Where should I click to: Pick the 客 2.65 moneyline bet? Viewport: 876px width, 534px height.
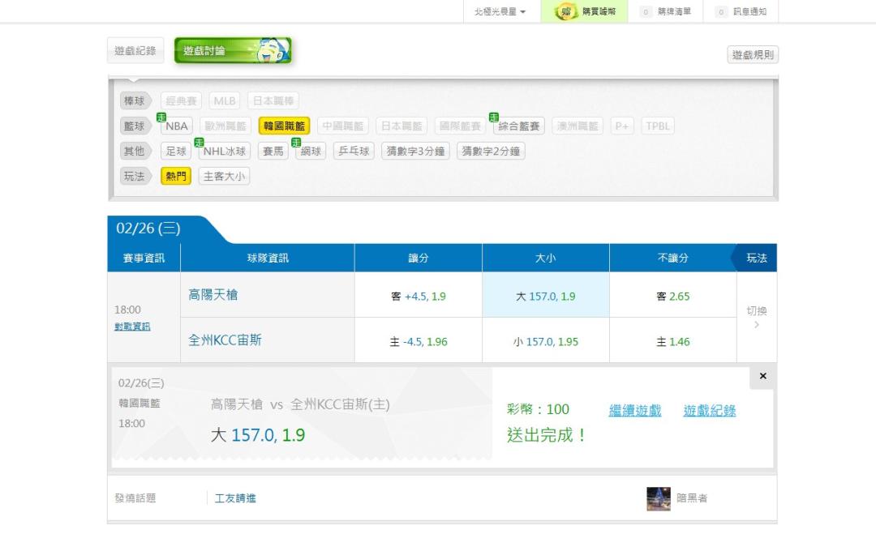tap(673, 297)
